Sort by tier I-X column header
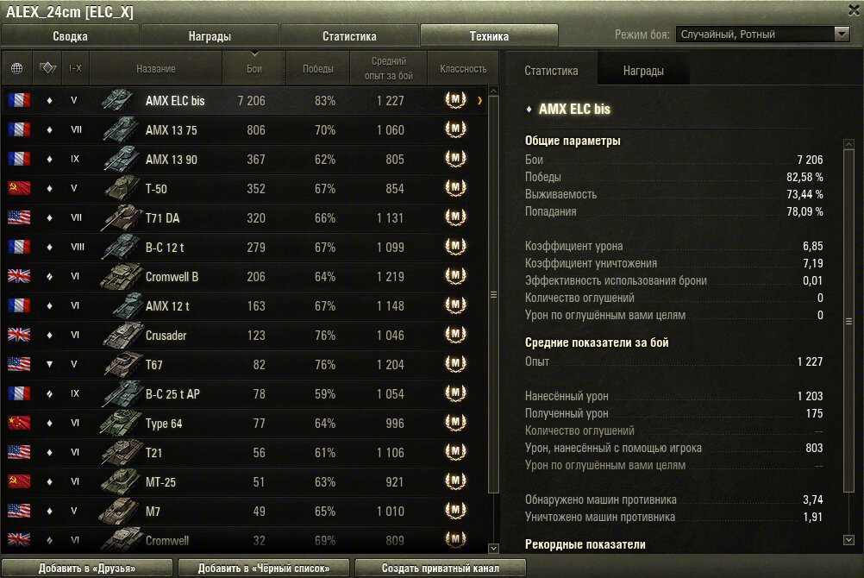Image resolution: width=864 pixels, height=578 pixels. [76, 68]
